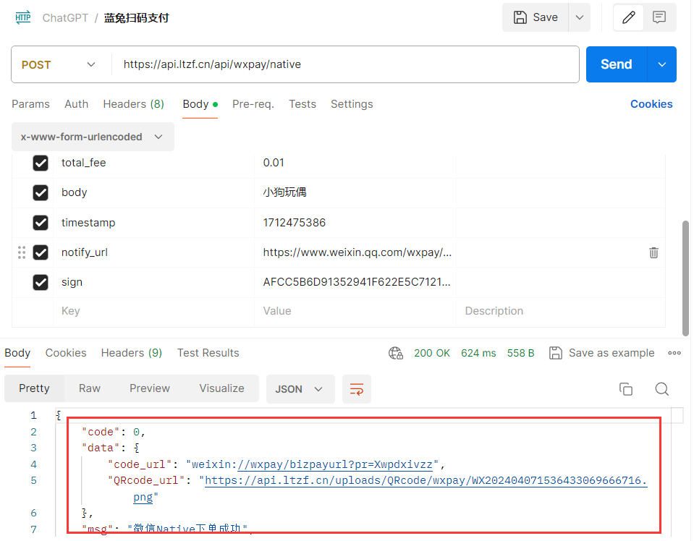Screen dimensions: 694x541
Task: Select the Preview view
Action: 150,388
